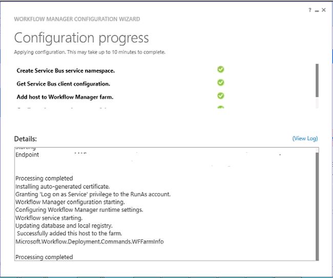This screenshot has height=278, width=333.
Task: Minimize the configuration wizard window
Action: coord(317,10)
